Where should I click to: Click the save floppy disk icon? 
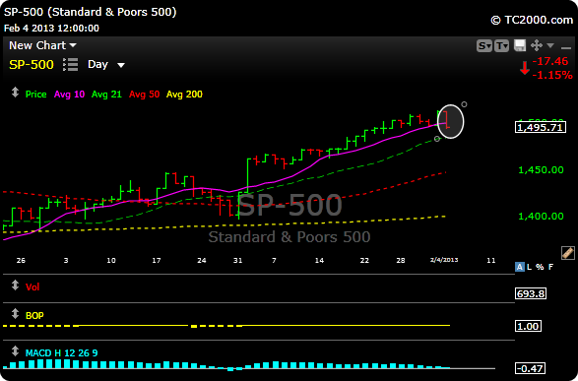point(520,45)
